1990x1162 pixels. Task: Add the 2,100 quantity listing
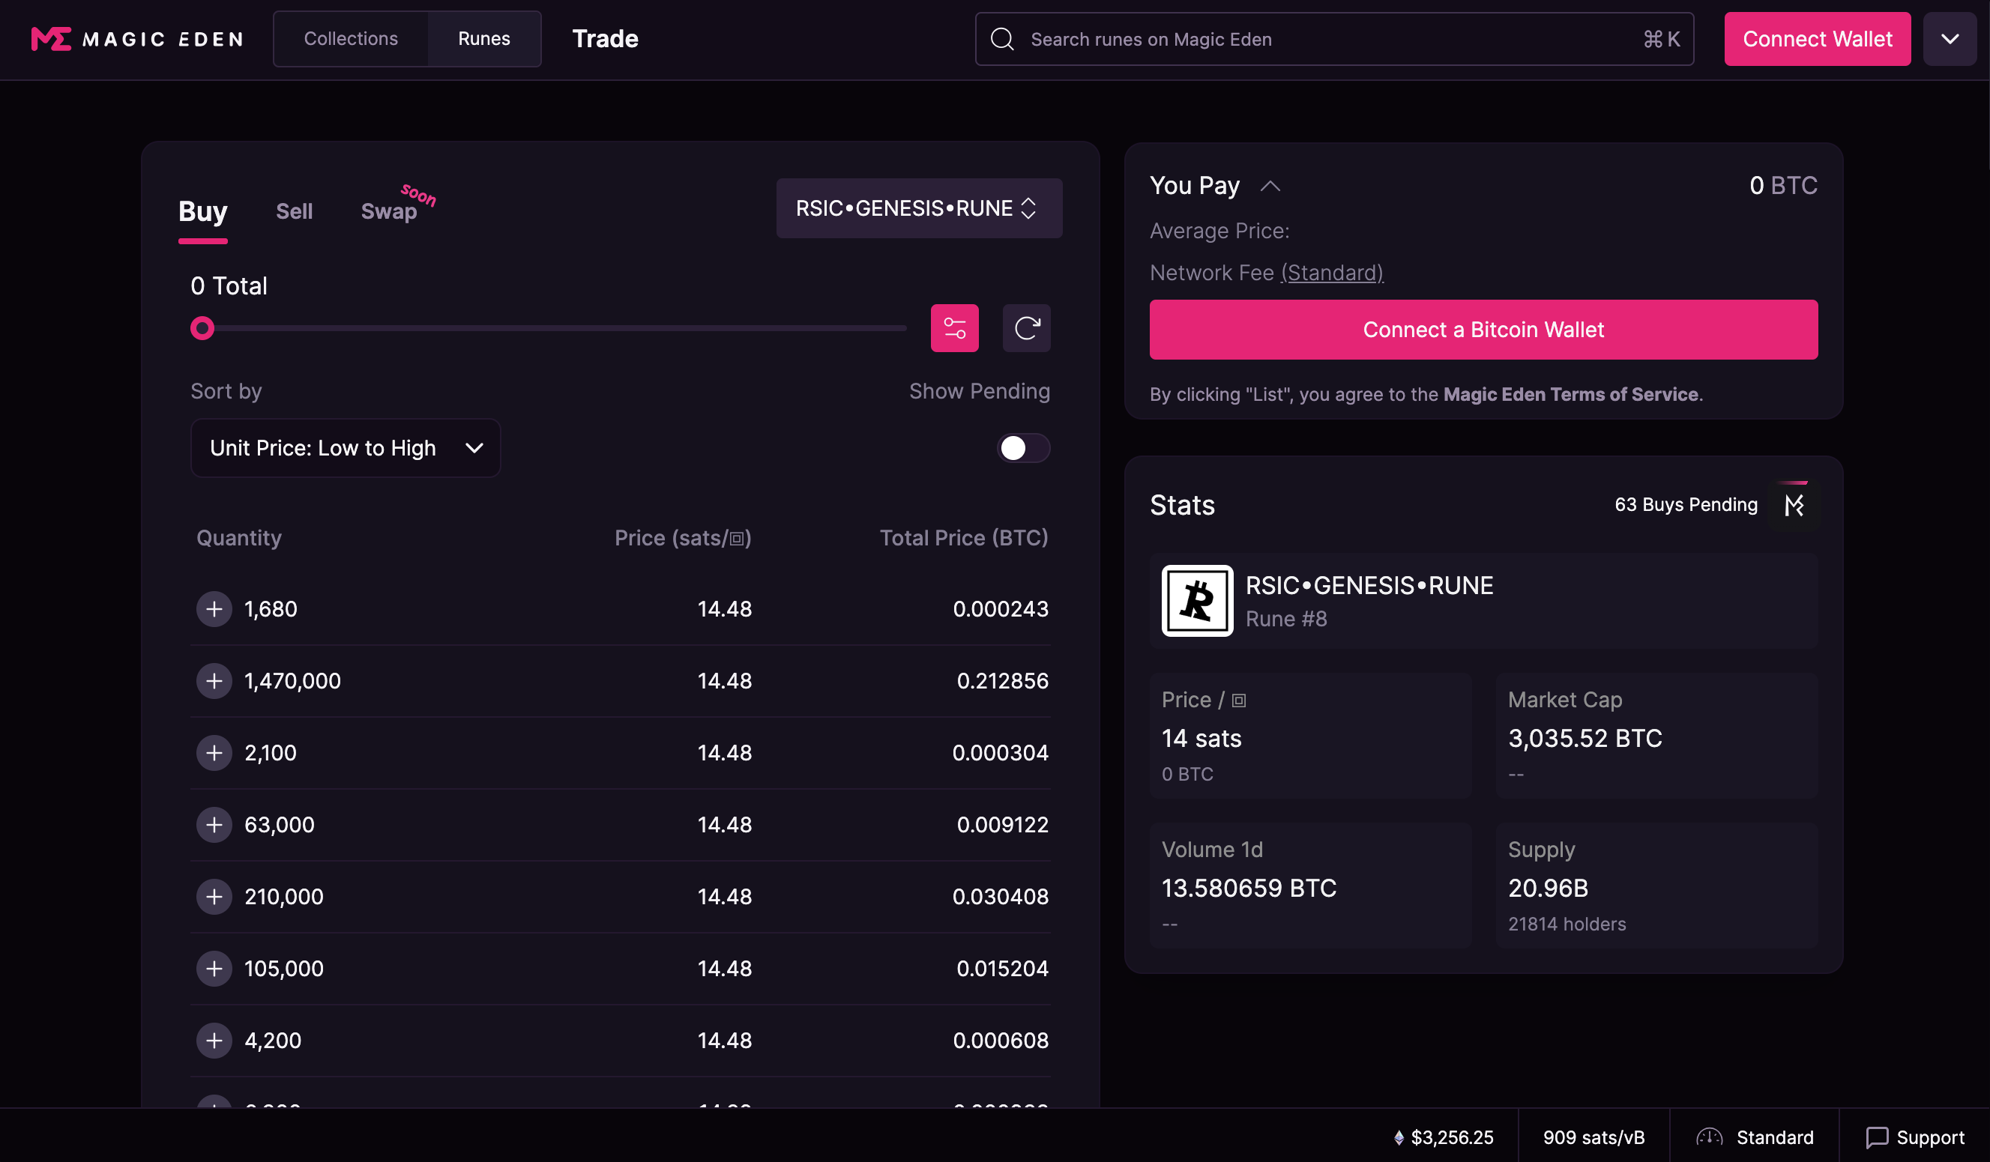(214, 752)
